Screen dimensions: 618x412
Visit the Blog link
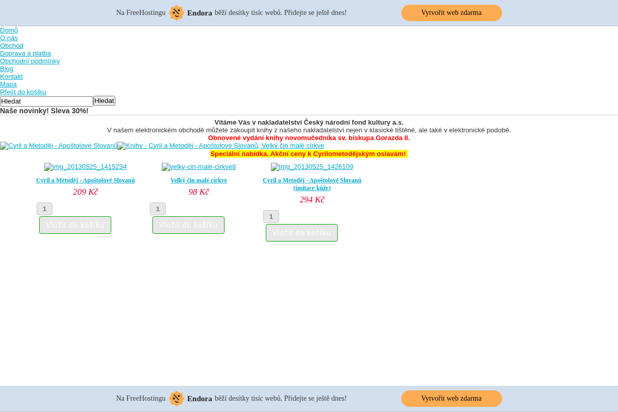click(x=7, y=69)
